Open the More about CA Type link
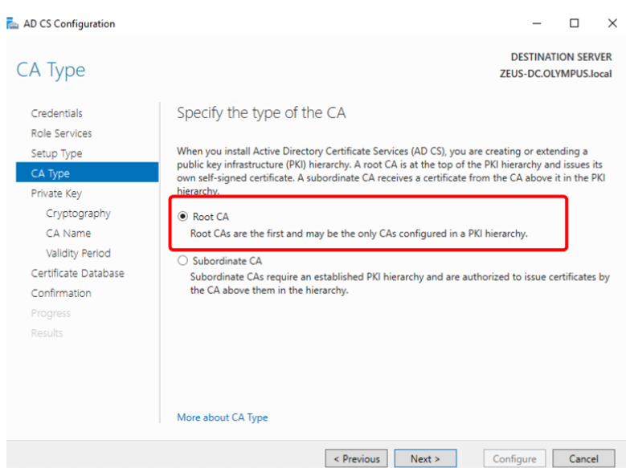The image size is (626, 468). tap(223, 417)
